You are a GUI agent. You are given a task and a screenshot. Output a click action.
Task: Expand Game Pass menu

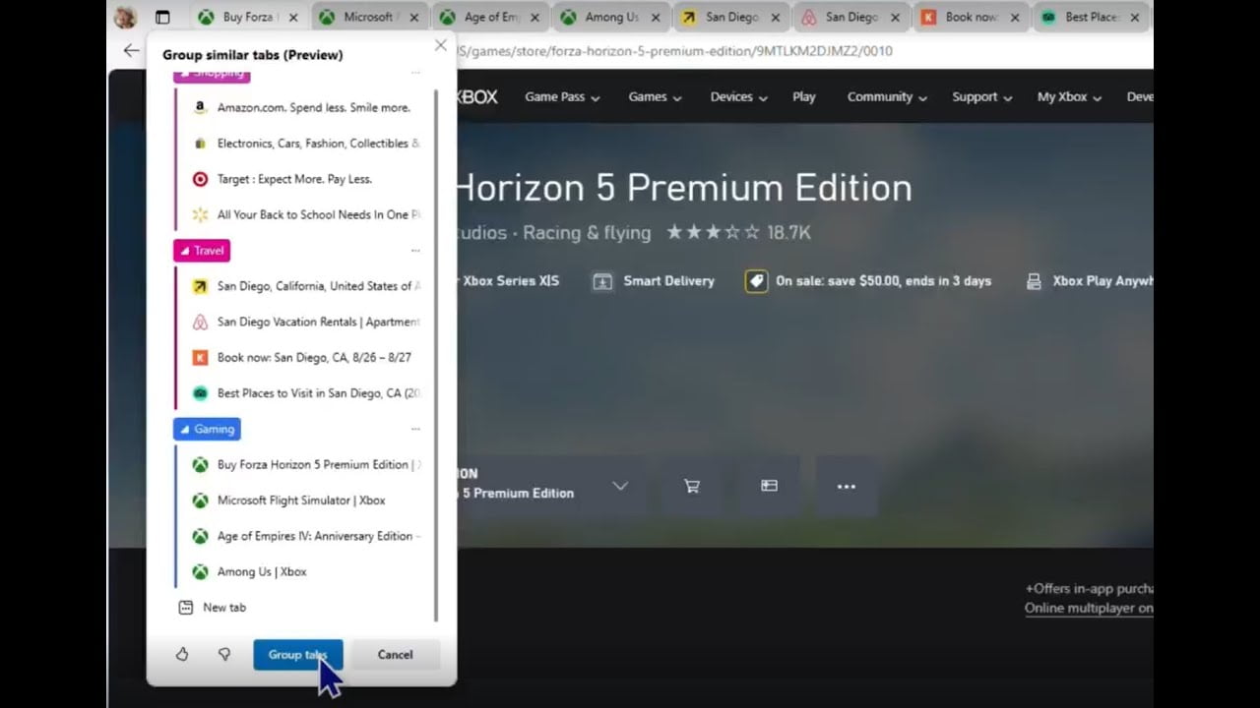coord(562,96)
